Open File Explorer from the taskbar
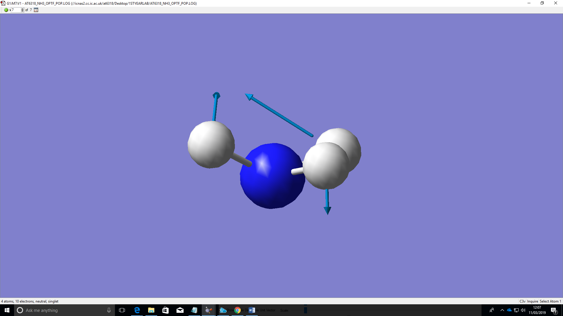 click(151, 310)
